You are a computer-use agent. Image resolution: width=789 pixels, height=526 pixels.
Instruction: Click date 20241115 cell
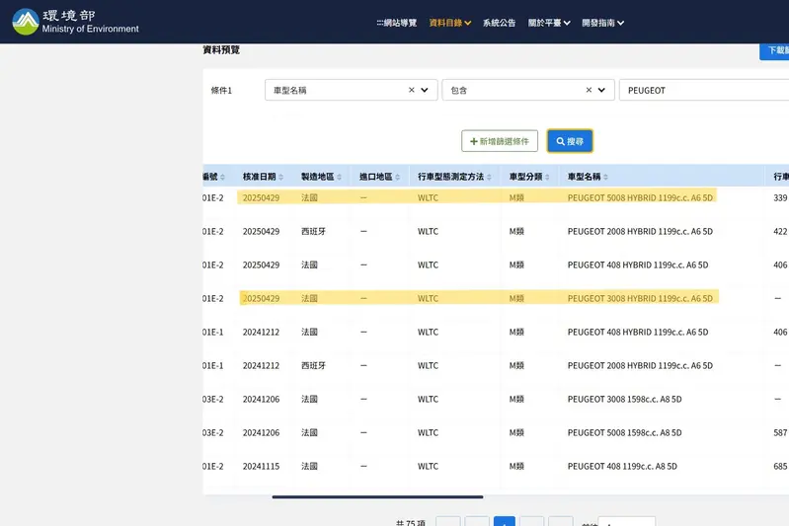coord(261,466)
